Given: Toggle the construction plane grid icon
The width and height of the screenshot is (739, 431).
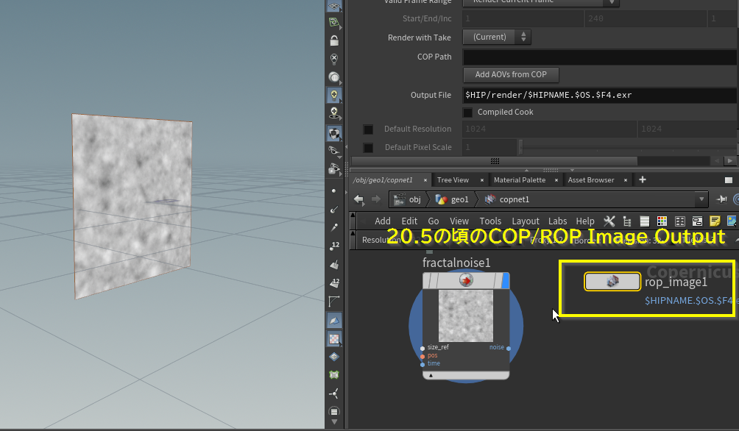Looking at the screenshot, I should [334, 6].
